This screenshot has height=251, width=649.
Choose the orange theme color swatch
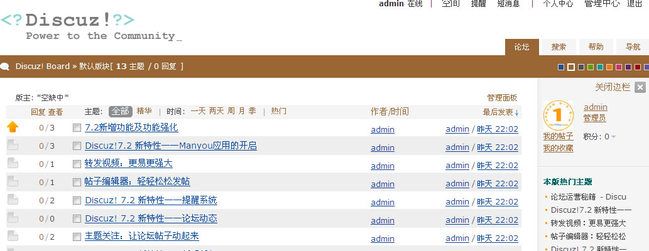[609, 67]
